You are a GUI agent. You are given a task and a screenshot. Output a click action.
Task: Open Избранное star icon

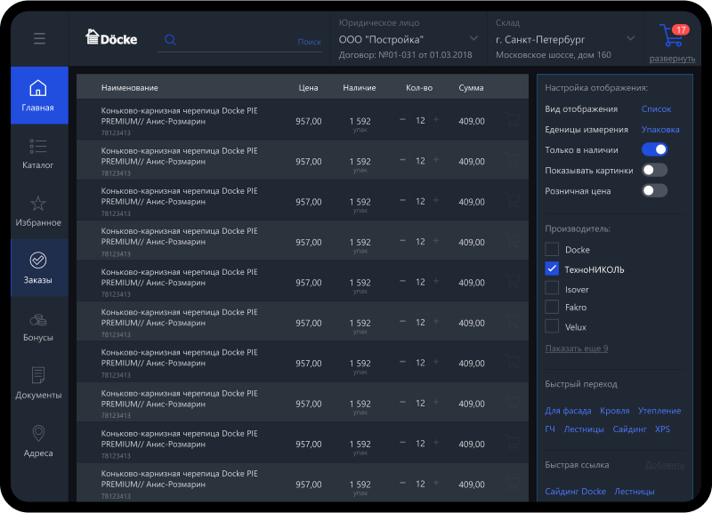(x=38, y=204)
